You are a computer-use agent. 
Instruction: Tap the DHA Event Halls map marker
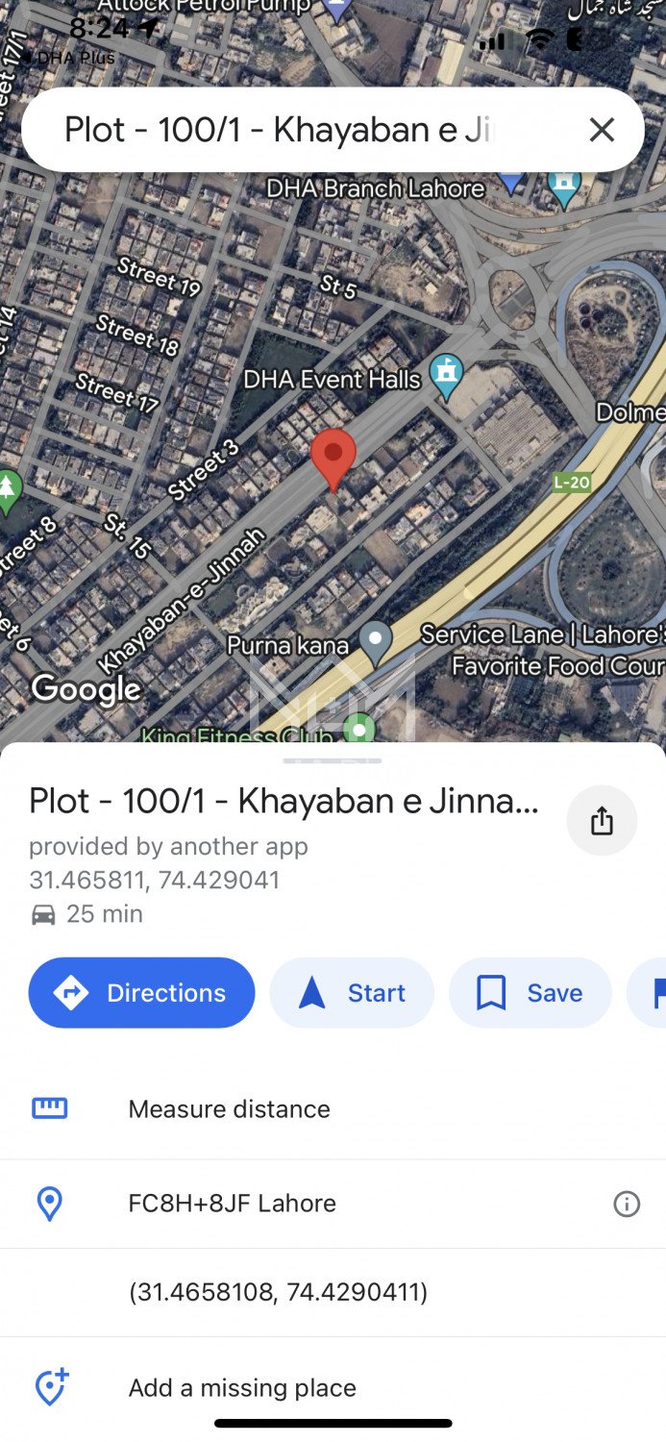[445, 376]
